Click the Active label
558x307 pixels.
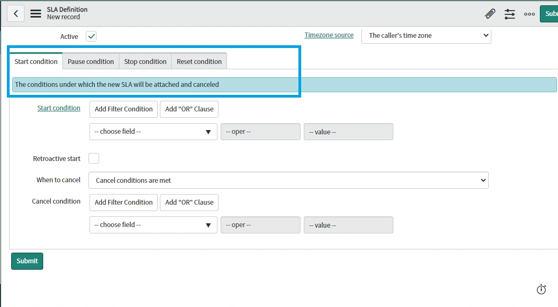pyautogui.click(x=69, y=37)
